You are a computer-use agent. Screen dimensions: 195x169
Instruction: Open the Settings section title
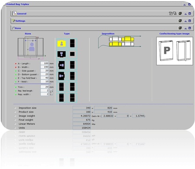(x=20, y=21)
